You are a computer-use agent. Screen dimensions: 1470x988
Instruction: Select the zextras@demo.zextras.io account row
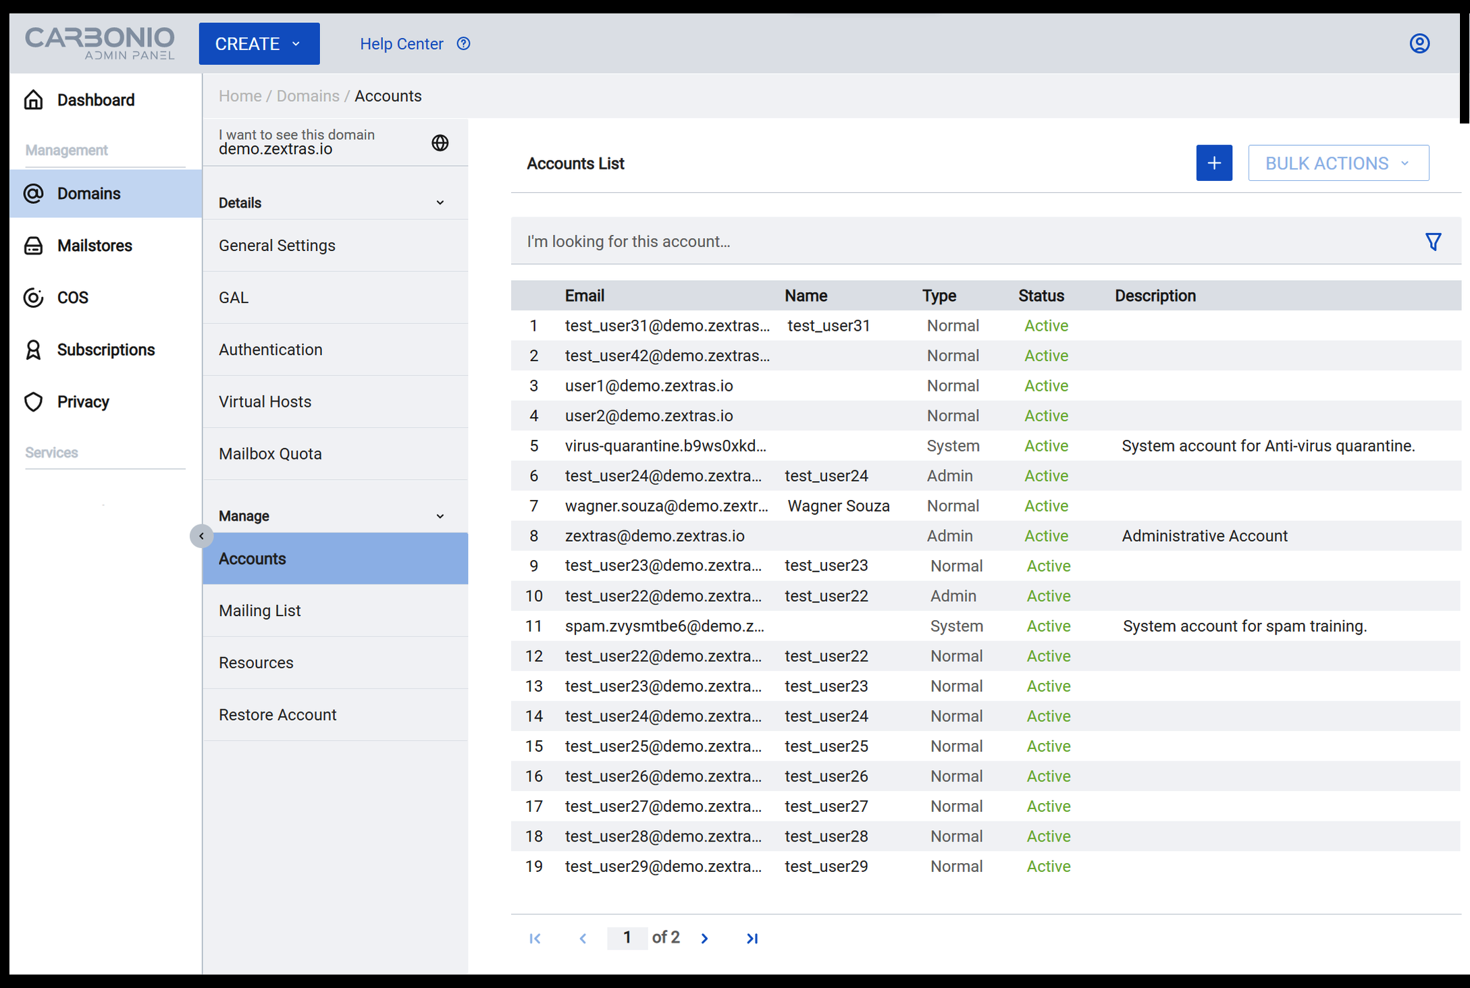pyautogui.click(x=654, y=536)
